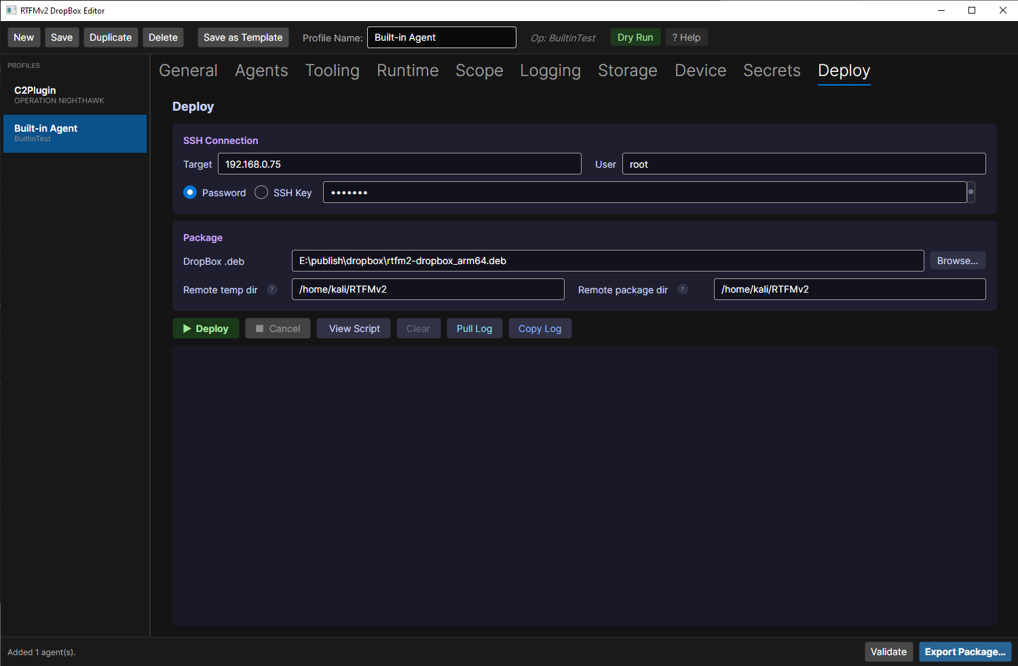The width and height of the screenshot is (1018, 666).
Task: Go to the Secrets tab
Action: tap(772, 71)
